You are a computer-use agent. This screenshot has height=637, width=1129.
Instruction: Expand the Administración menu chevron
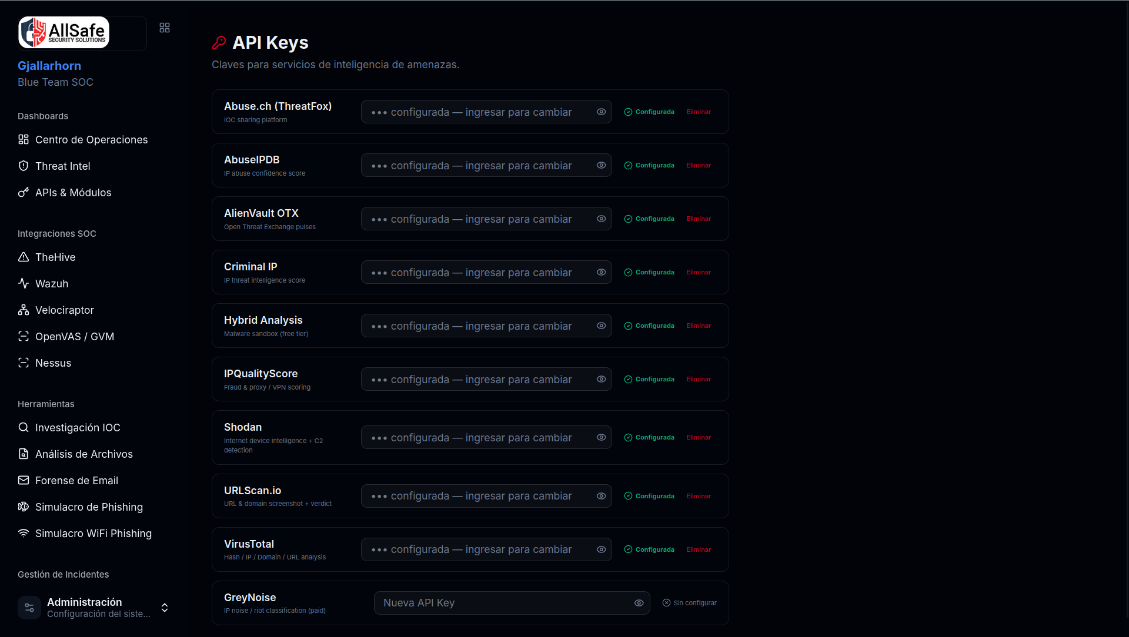coord(165,608)
